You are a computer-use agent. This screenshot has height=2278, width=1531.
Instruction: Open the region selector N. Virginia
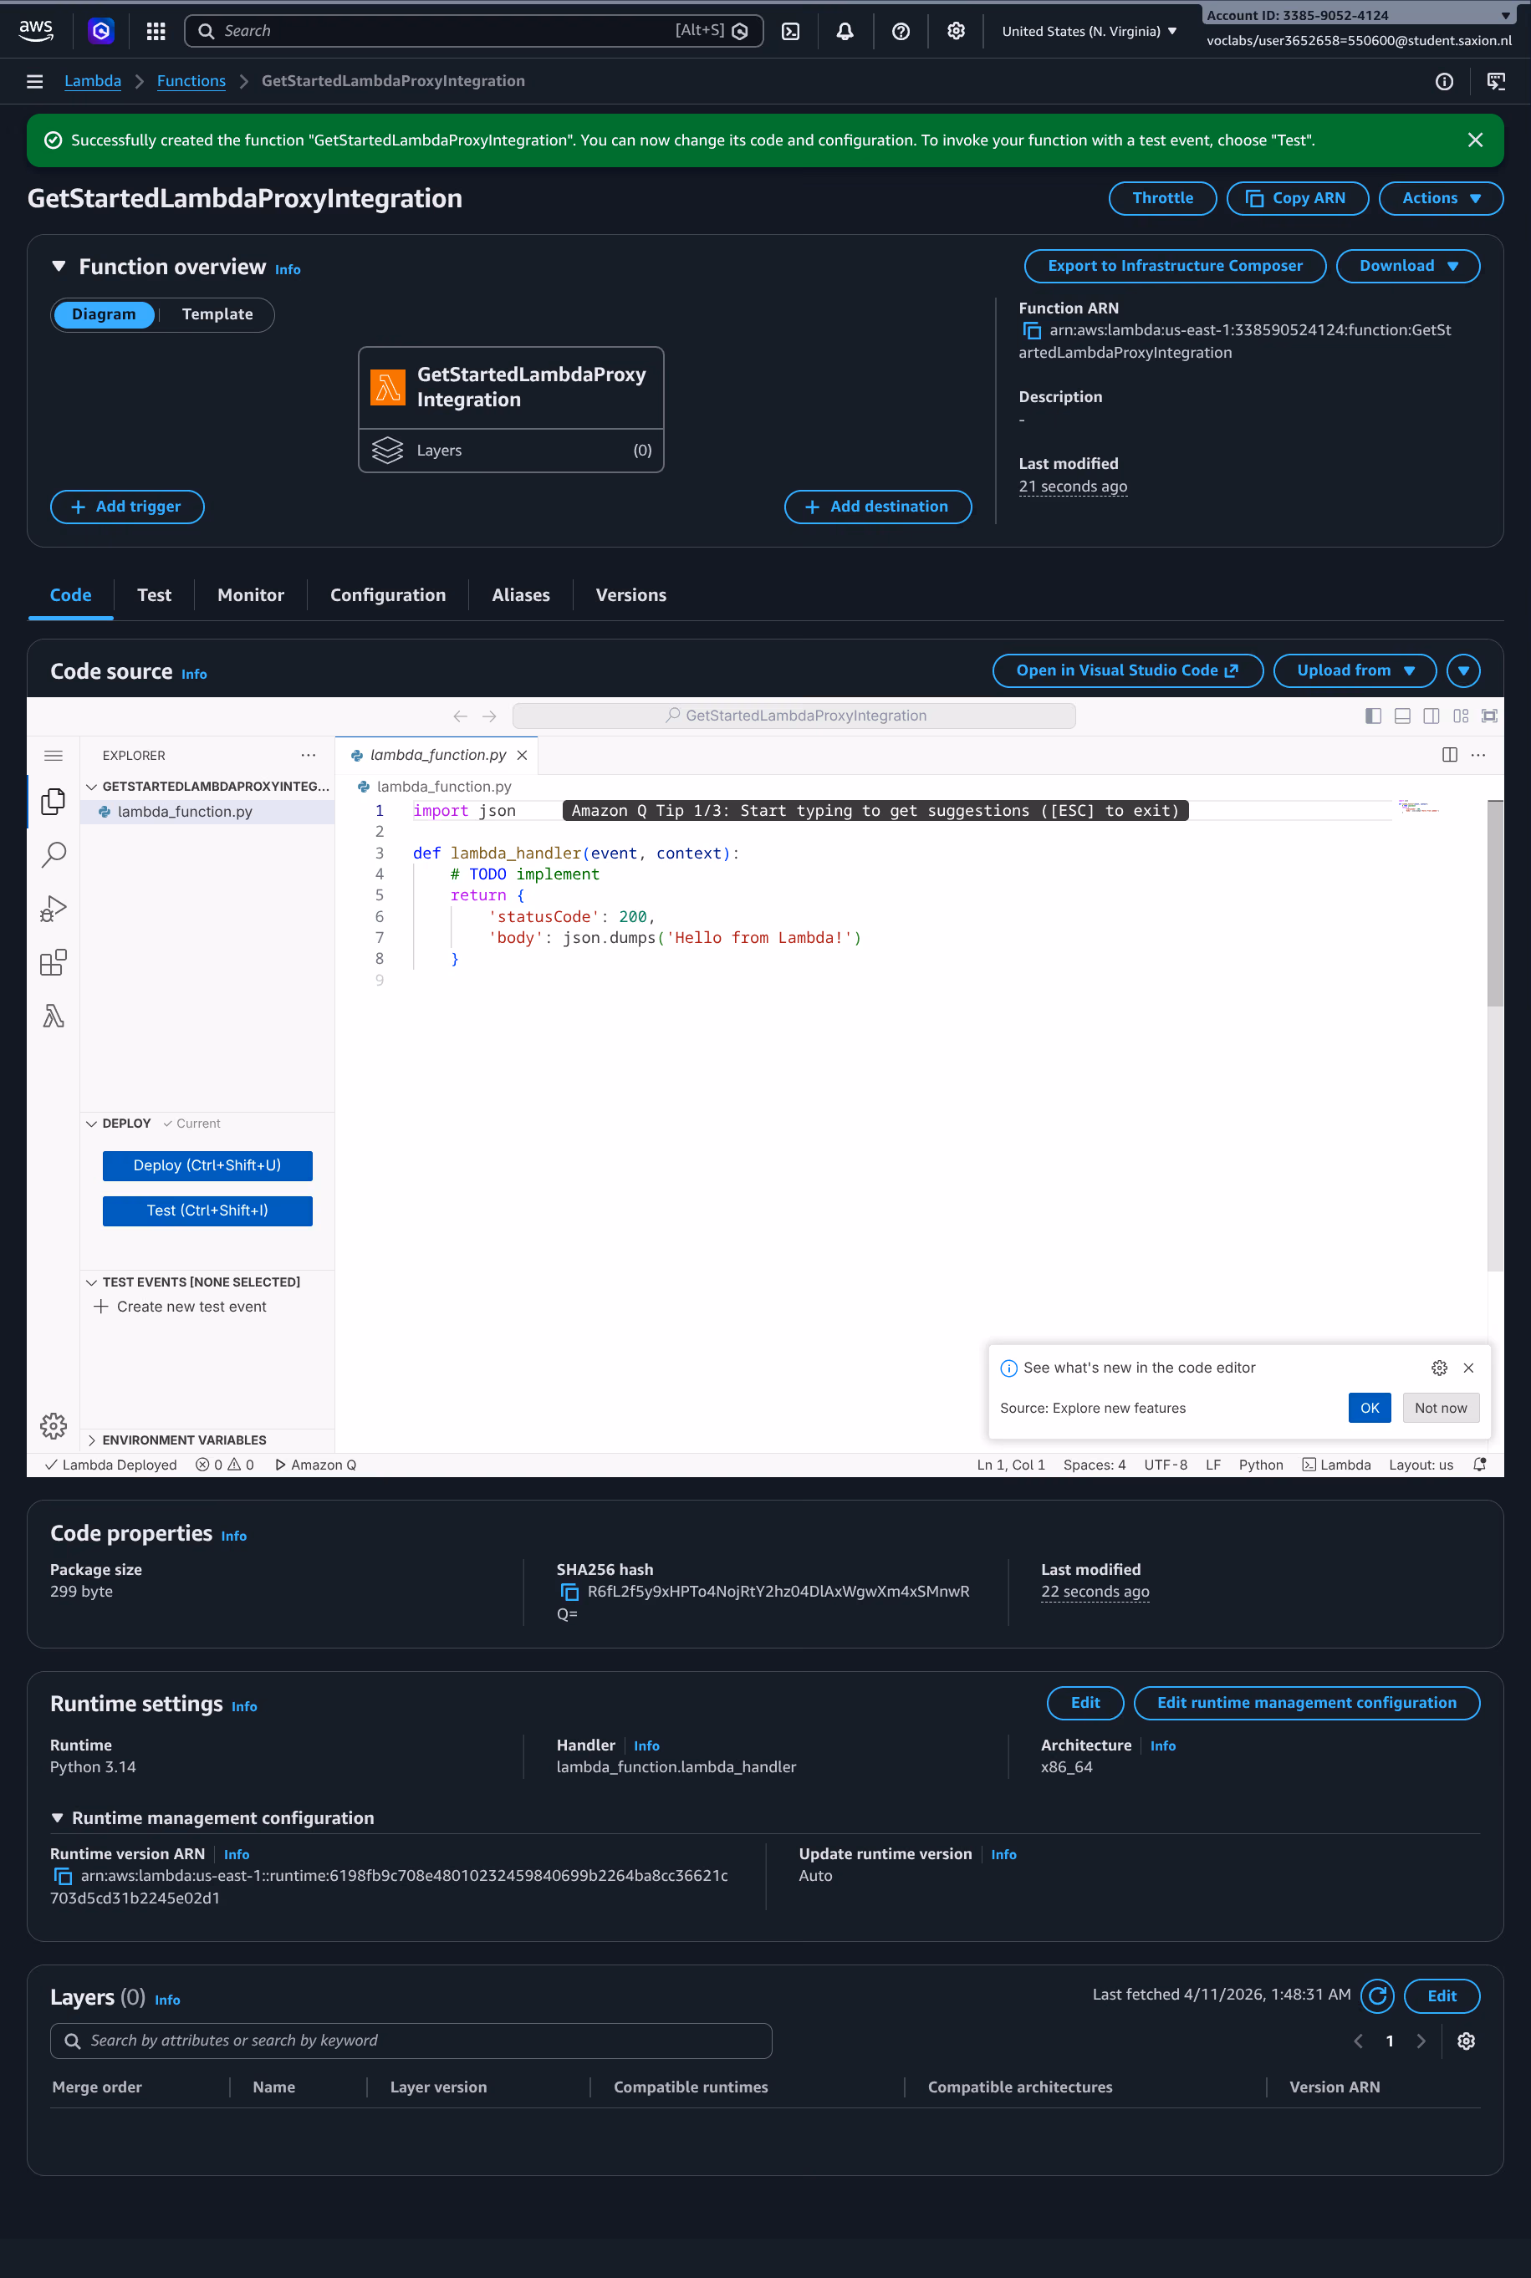[1089, 31]
